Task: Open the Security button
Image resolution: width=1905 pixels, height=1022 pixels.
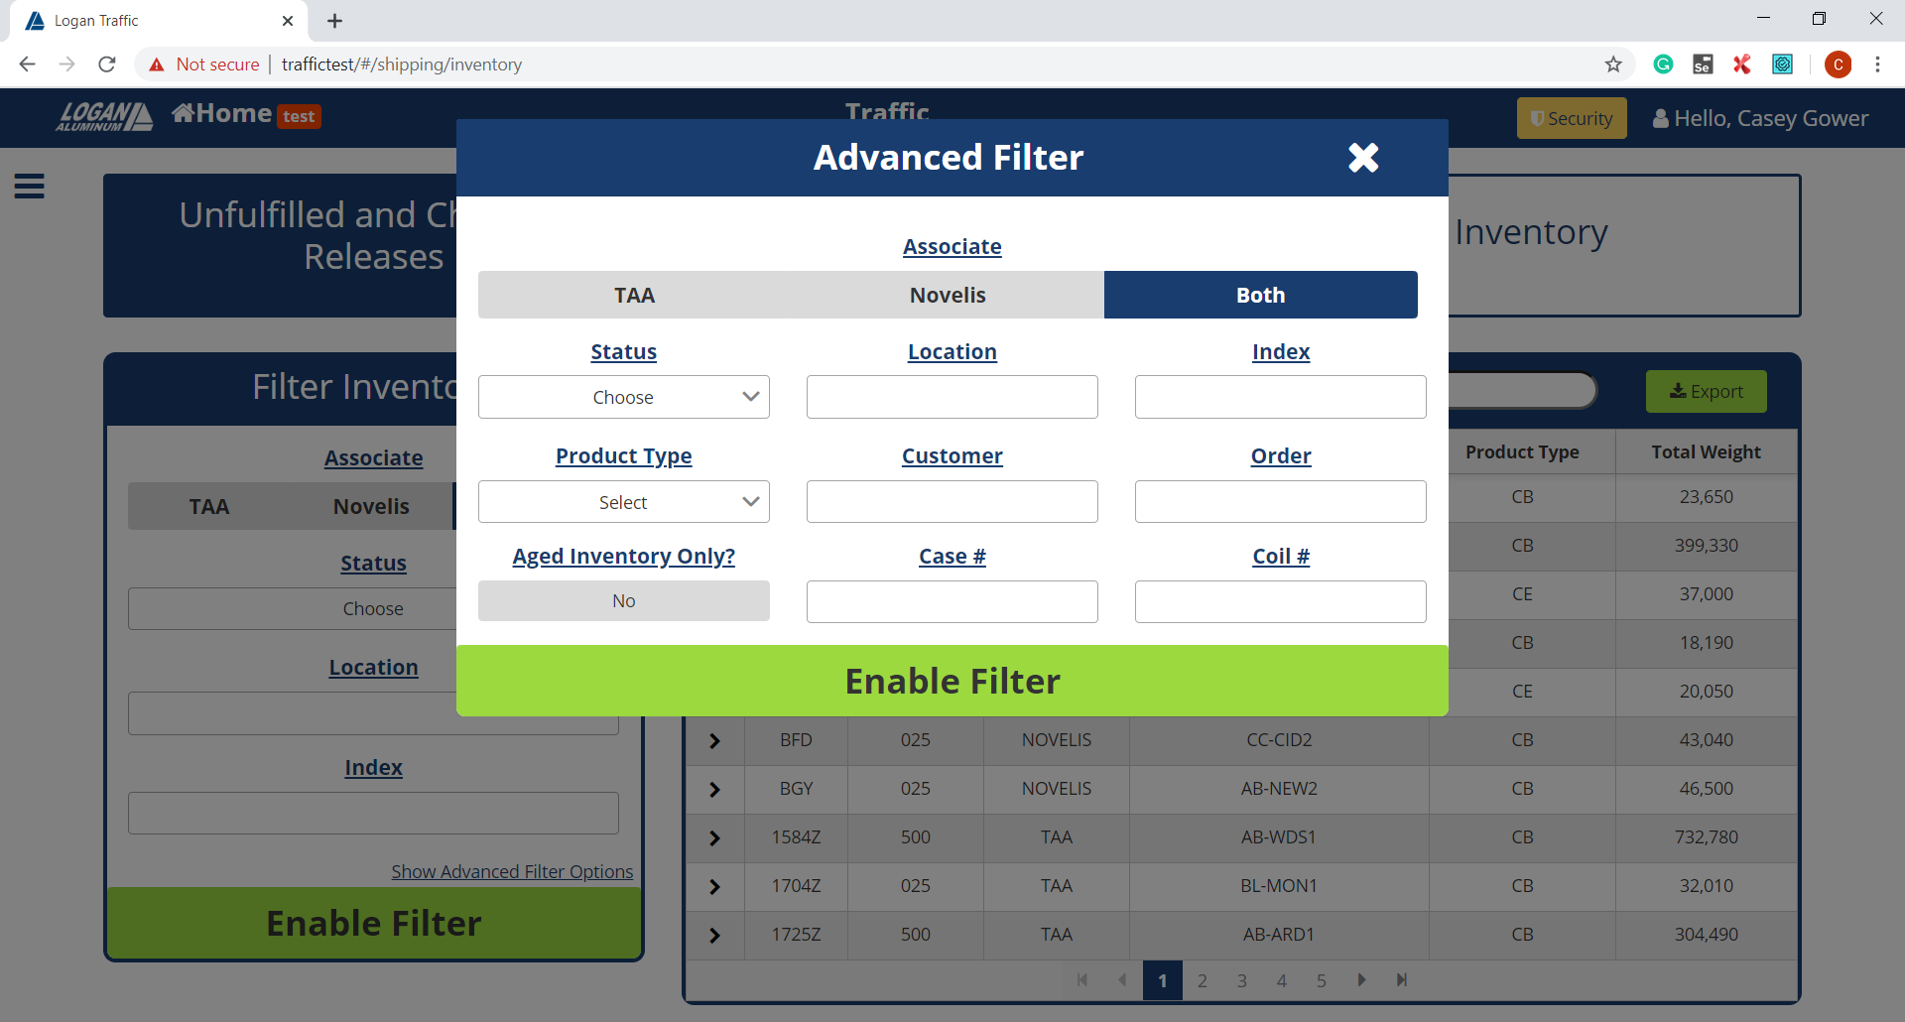Action: point(1572,118)
